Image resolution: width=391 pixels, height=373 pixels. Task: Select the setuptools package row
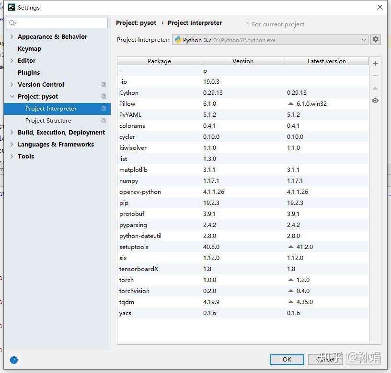coord(243,247)
